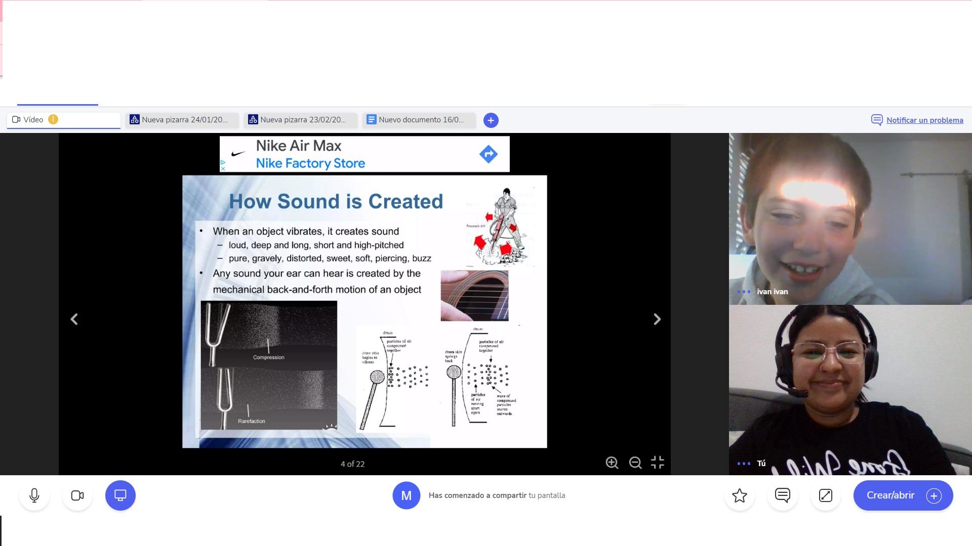
Task: Add a new tab with plus button
Action: pyautogui.click(x=491, y=120)
